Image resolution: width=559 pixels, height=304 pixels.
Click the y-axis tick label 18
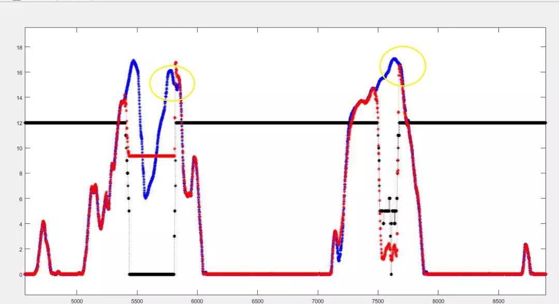(19, 47)
